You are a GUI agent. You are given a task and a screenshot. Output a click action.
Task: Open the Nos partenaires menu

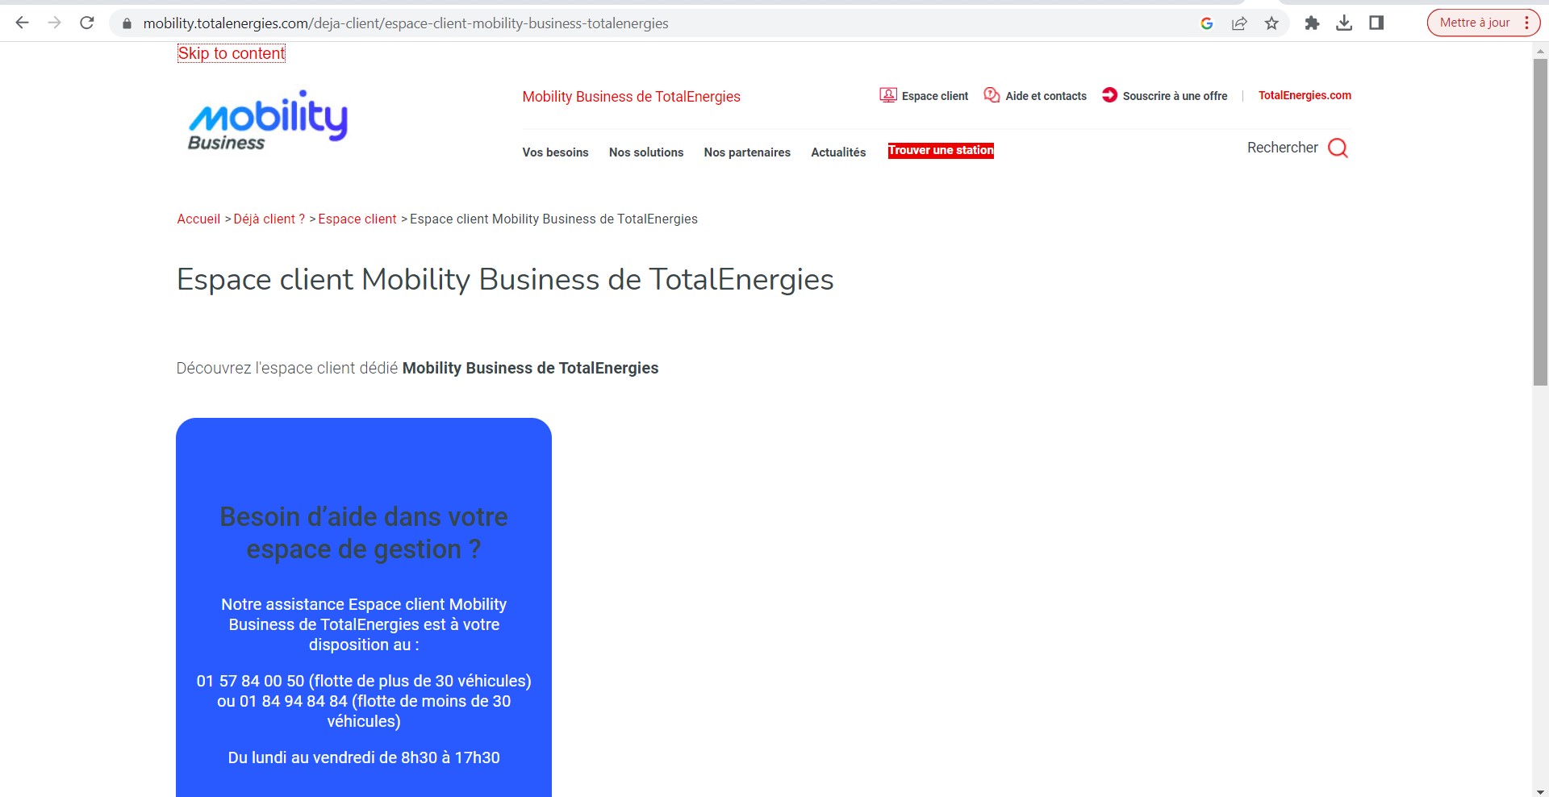[x=747, y=152]
